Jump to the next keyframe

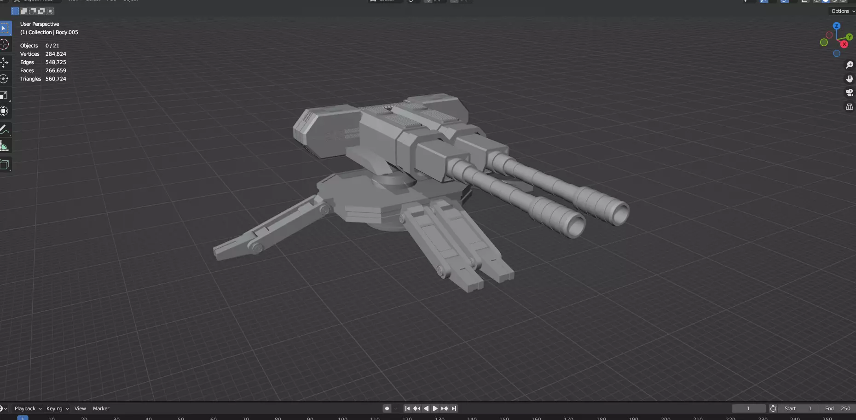(444, 408)
